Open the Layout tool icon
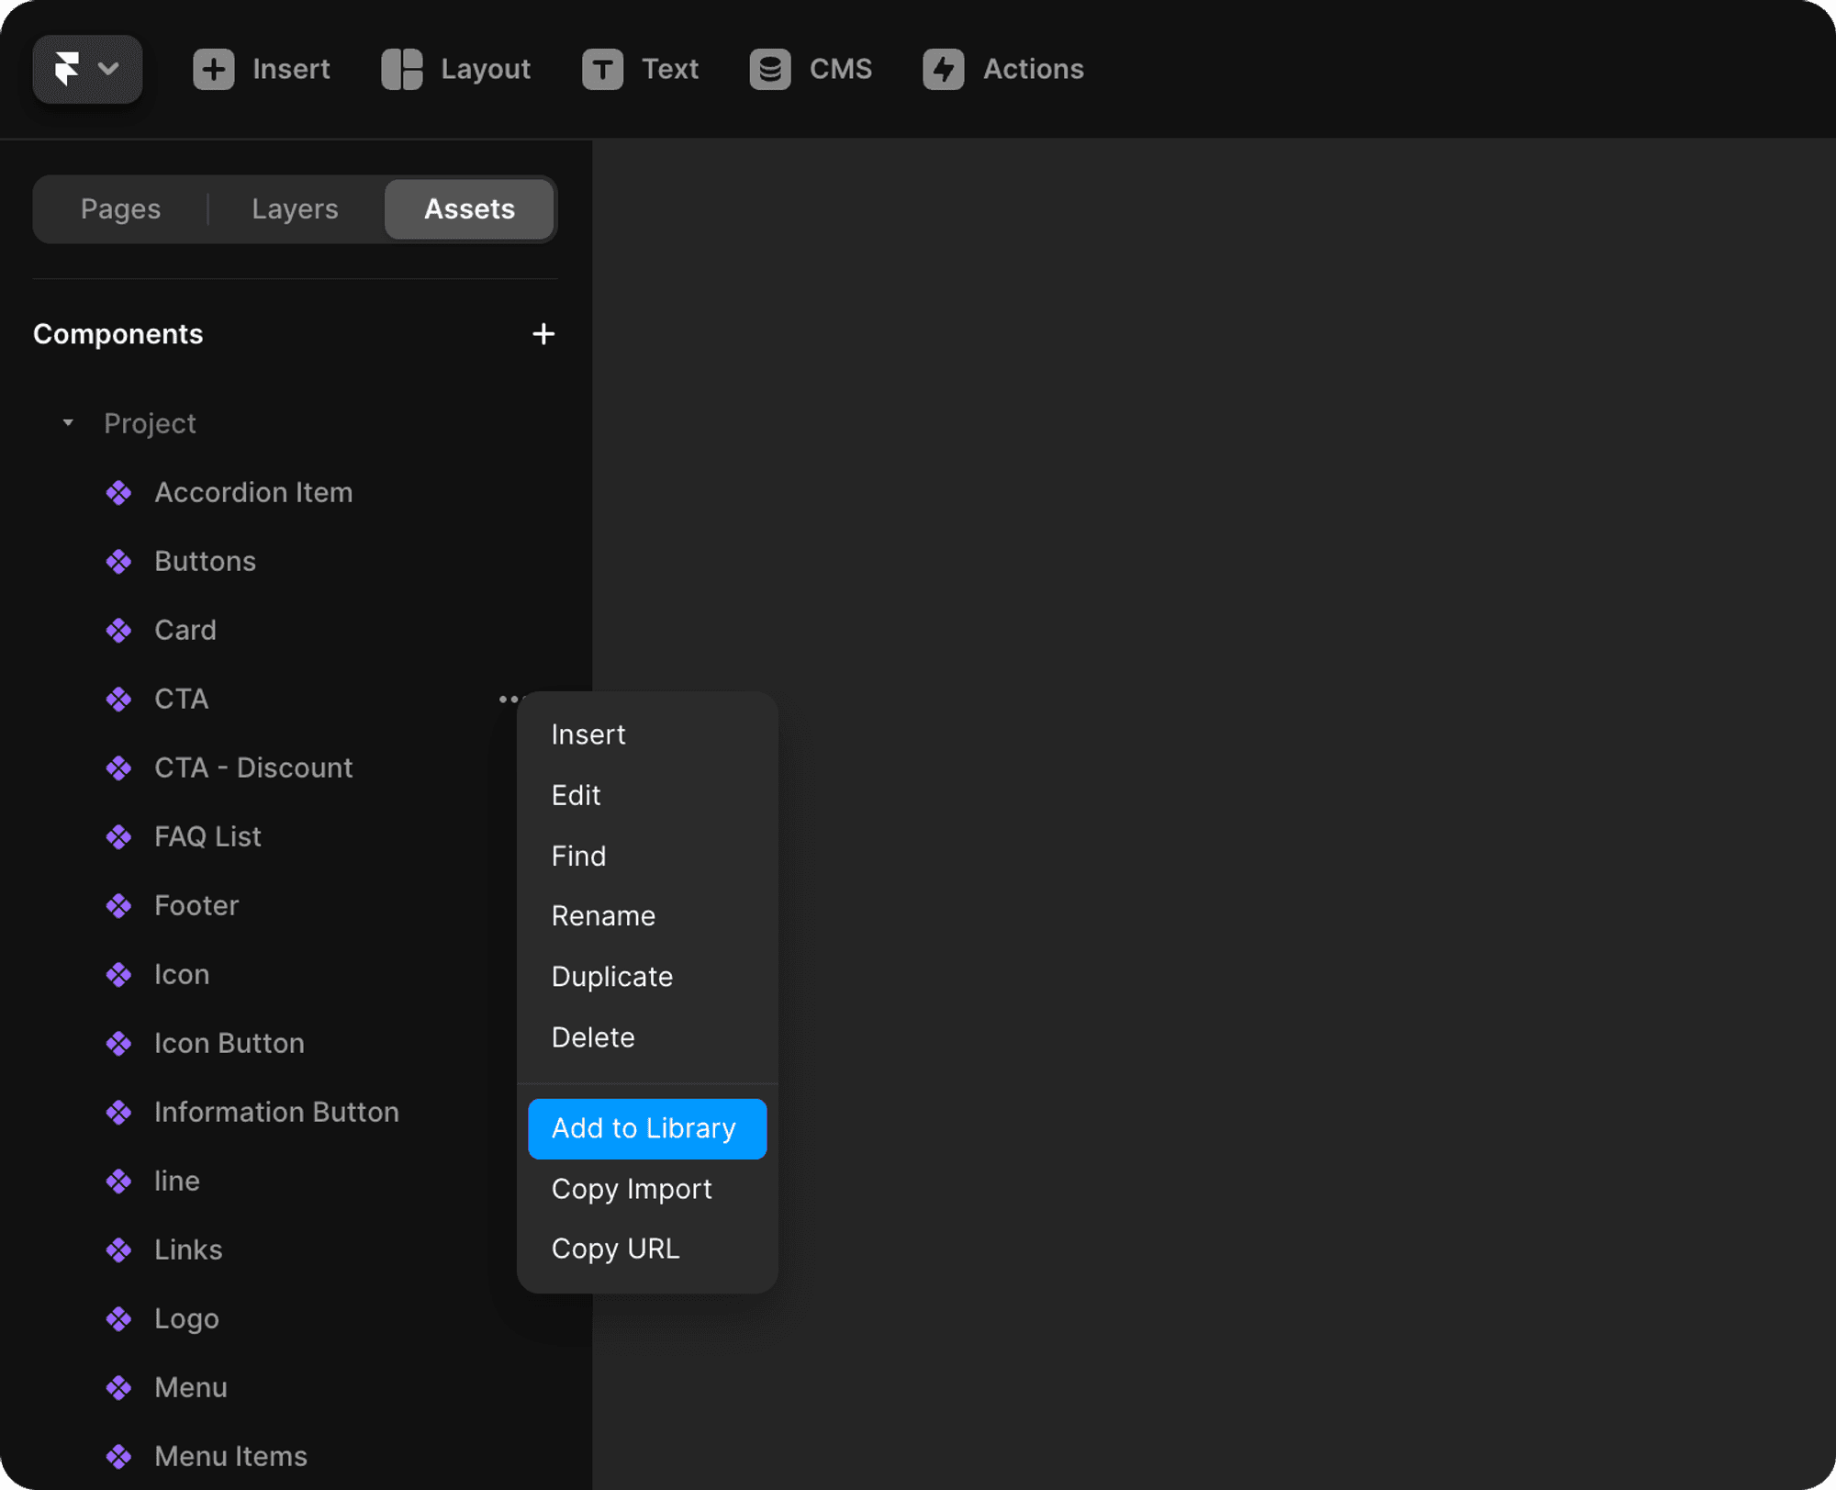 [x=402, y=69]
